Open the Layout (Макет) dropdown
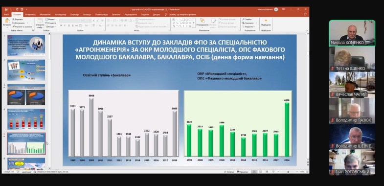Image resolution: width=384 pixels, height=186 pixels. pyautogui.click(x=50, y=19)
